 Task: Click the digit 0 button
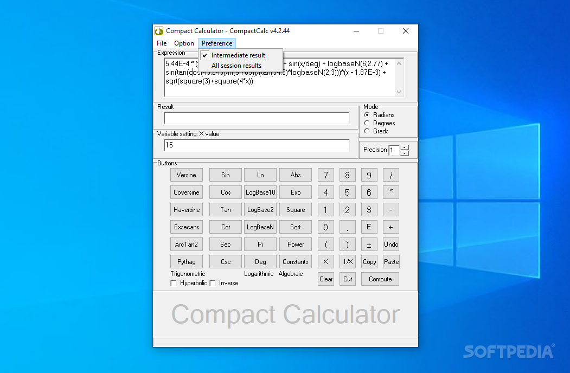pyautogui.click(x=326, y=227)
